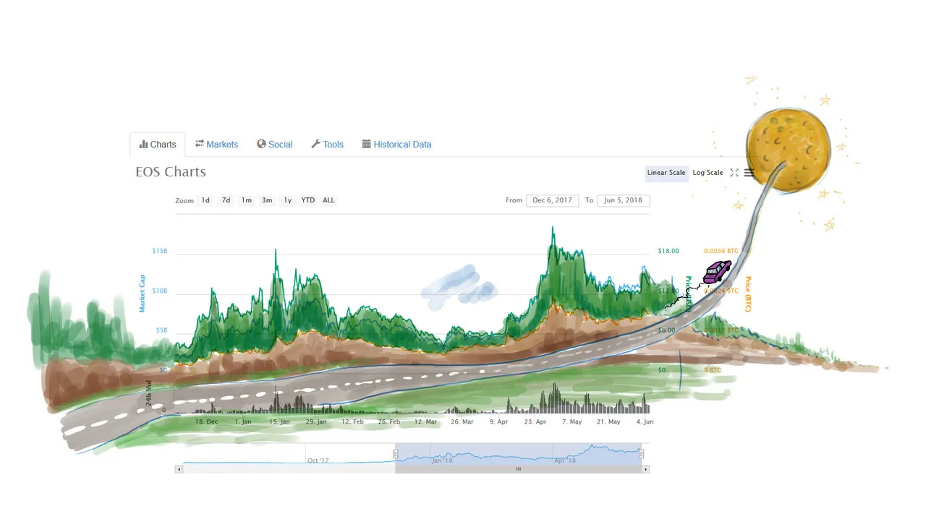Click the $6.00 price axis value
Image resolution: width=926 pixels, height=506 pixels.
coord(666,330)
